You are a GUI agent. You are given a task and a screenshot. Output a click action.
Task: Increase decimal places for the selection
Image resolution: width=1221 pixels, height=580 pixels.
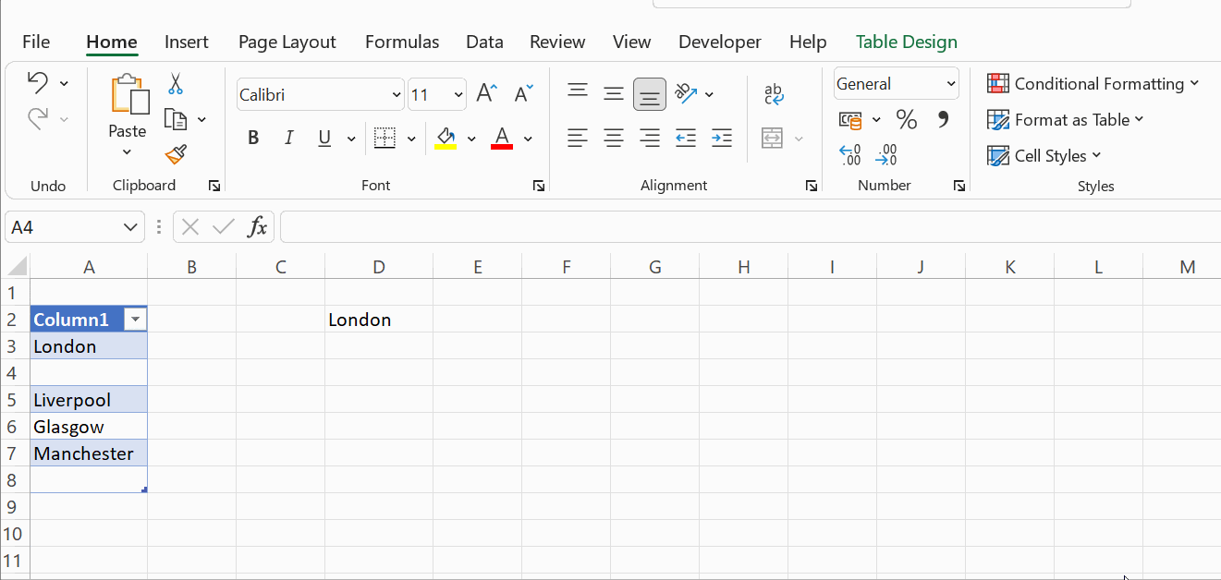pyautogui.click(x=849, y=155)
